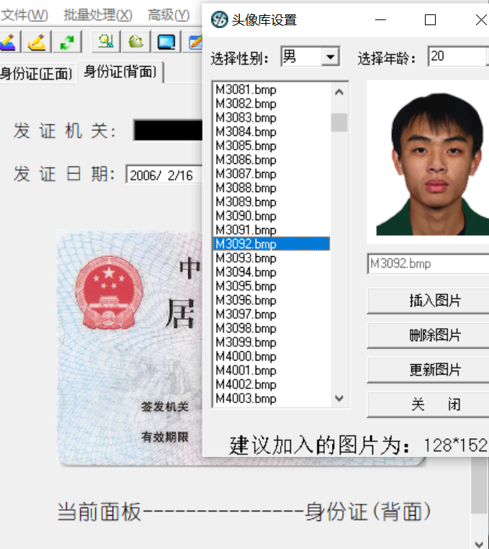This screenshot has height=549, width=489.
Task: Click the main window scroll-down arrow
Action: coord(480,543)
